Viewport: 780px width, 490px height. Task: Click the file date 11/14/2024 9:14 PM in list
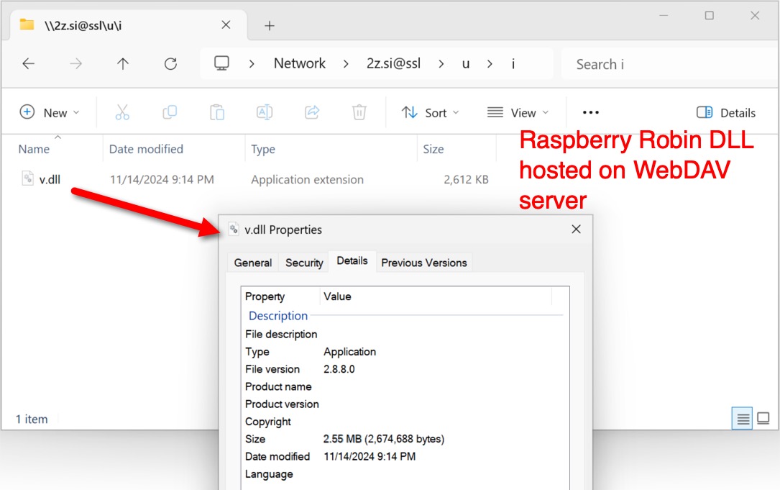162,179
